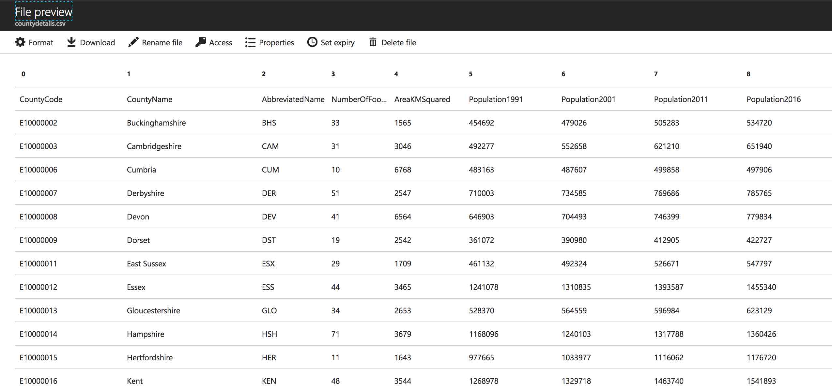This screenshot has width=832, height=390.
Task: Click column index 5 header
Action: click(x=470, y=74)
